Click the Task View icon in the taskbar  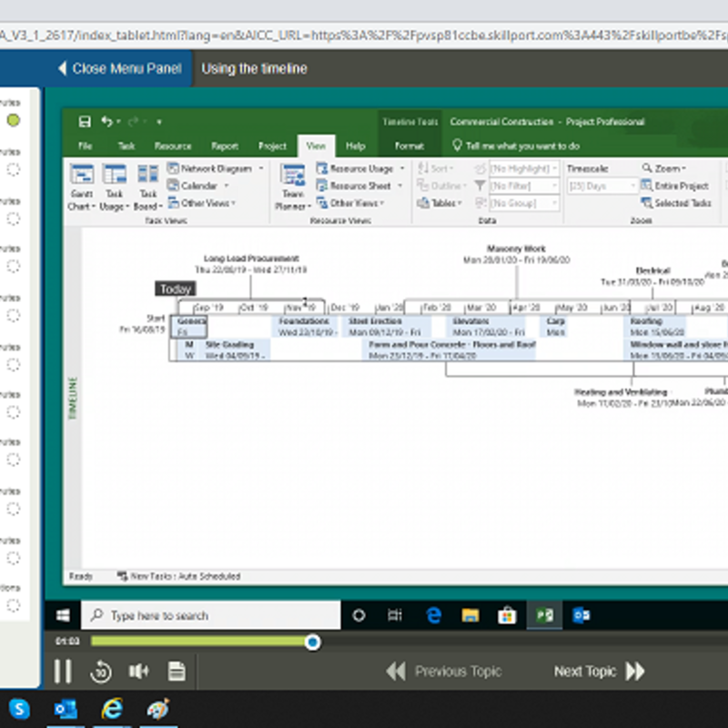pos(395,616)
